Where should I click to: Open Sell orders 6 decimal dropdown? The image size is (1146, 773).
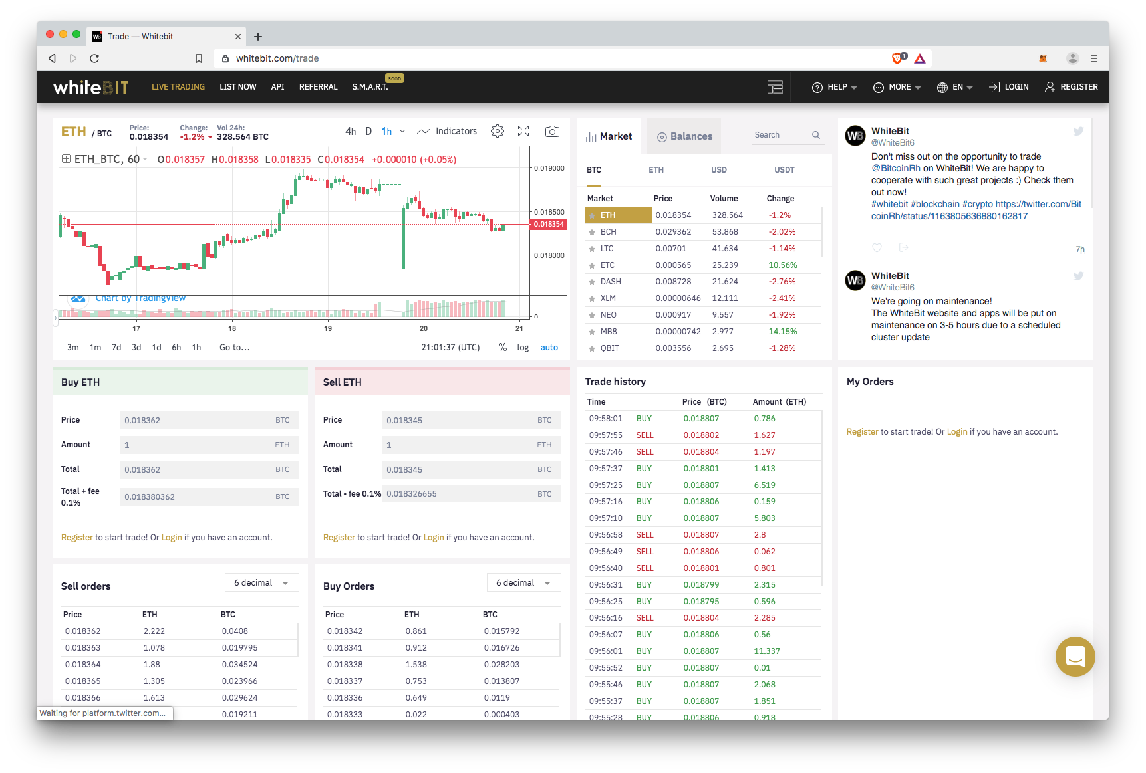coord(262,583)
